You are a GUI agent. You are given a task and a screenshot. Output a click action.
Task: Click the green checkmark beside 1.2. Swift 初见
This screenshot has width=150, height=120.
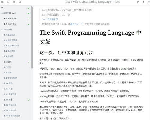[x=29, y=24]
